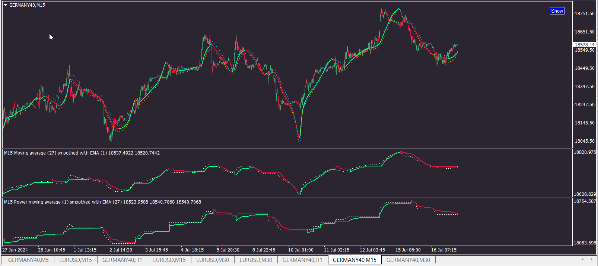Image resolution: width=598 pixels, height=266 pixels.
Task: Click the 18083.598 indicator scale value
Action: tap(585, 243)
